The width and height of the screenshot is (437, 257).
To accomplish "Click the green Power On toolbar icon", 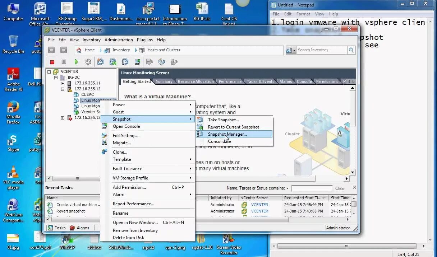I will point(76,62).
